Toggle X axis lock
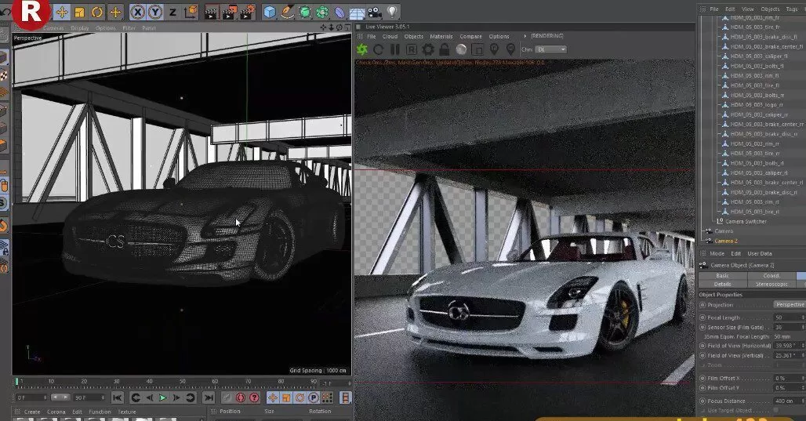The height and width of the screenshot is (421, 806). coord(138,12)
